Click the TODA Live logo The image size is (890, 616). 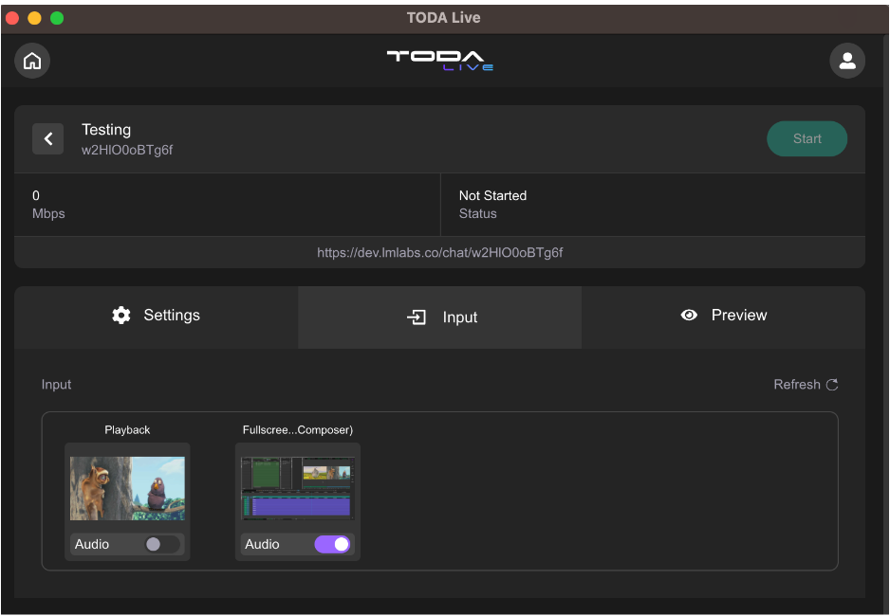pyautogui.click(x=440, y=61)
